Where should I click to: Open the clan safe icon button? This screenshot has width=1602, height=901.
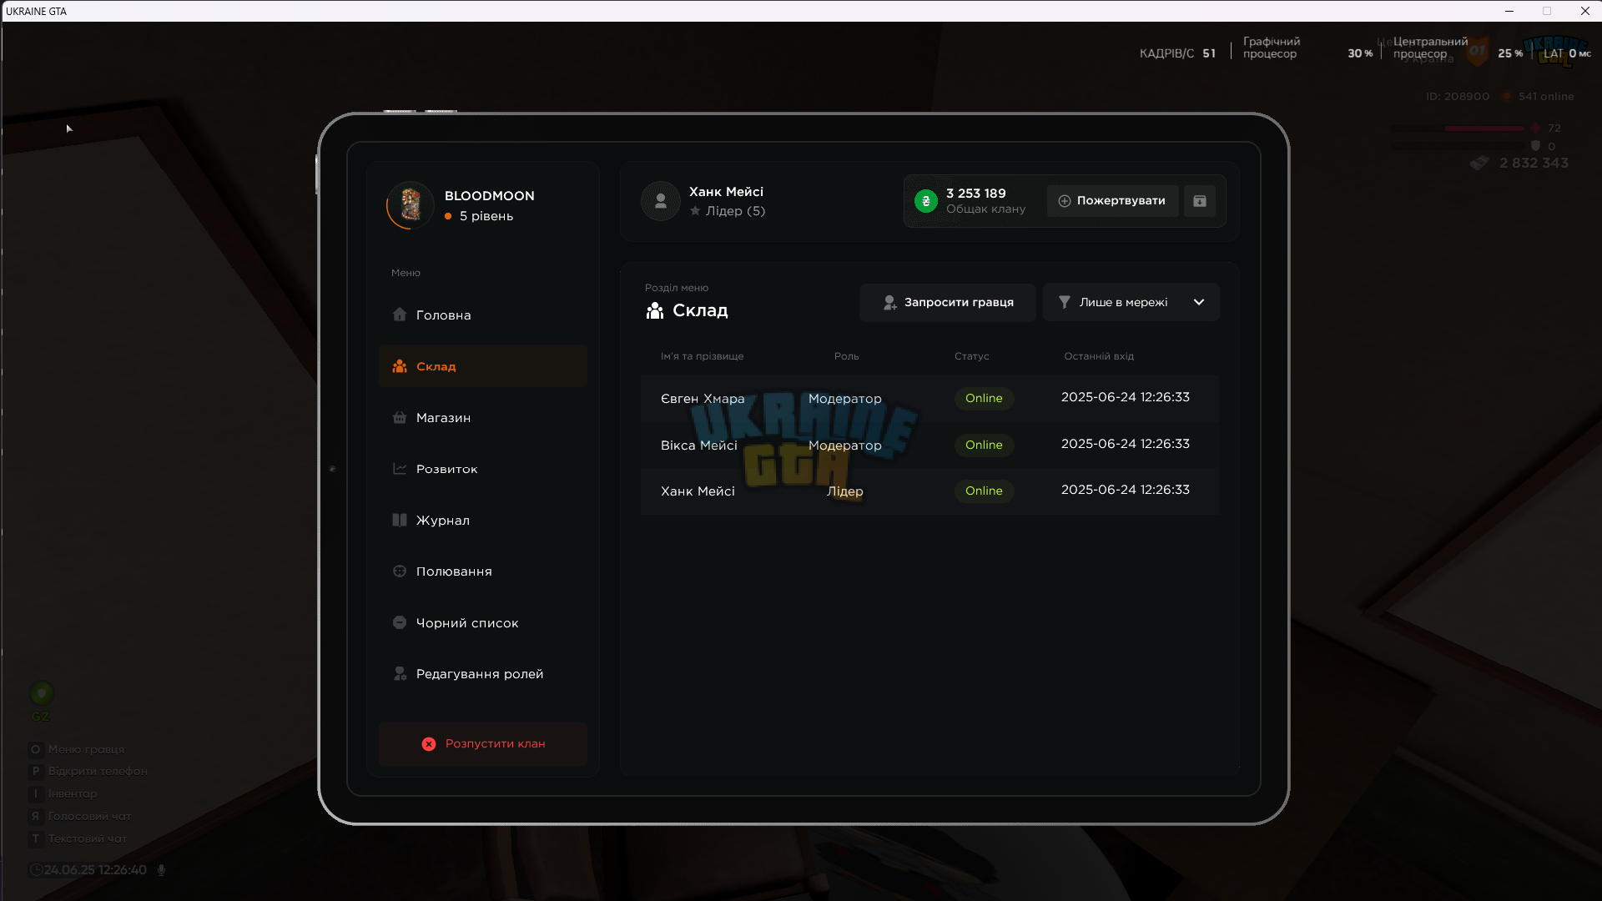click(x=1200, y=201)
